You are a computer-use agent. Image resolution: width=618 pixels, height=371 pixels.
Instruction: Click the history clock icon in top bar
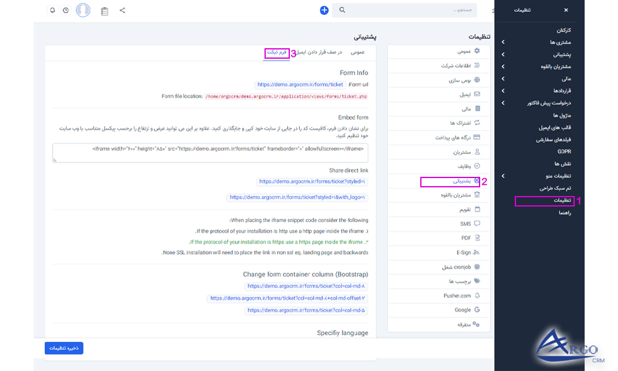click(x=66, y=10)
